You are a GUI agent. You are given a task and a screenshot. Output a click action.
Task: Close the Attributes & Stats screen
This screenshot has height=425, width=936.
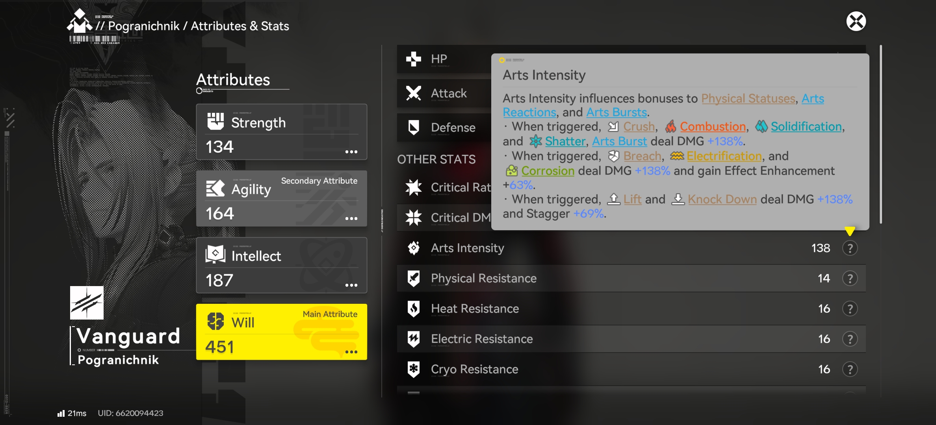pyautogui.click(x=856, y=21)
